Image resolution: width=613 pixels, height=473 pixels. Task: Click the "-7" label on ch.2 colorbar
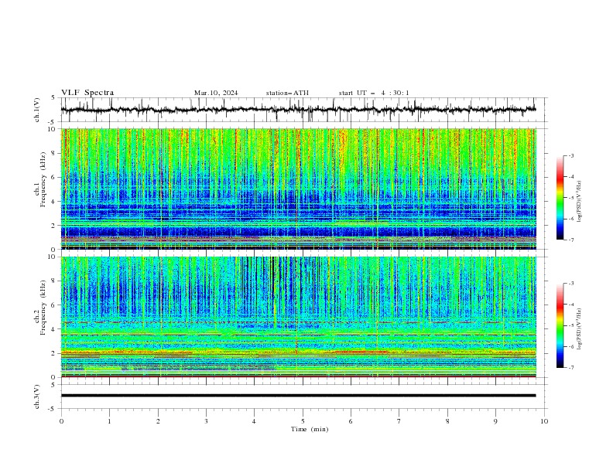570,368
